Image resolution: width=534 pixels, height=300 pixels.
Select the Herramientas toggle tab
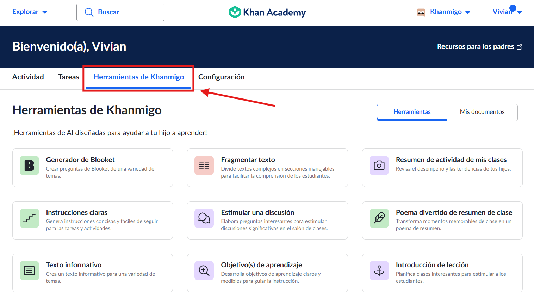[412, 112]
